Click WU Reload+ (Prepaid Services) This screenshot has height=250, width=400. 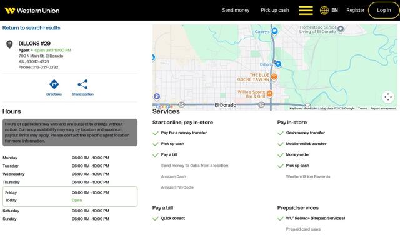point(315,218)
